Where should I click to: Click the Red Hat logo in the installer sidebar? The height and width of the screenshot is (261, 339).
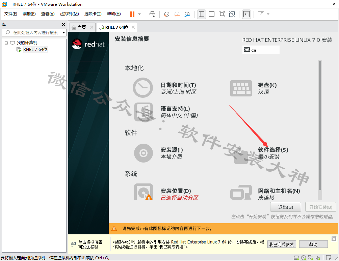point(88,44)
